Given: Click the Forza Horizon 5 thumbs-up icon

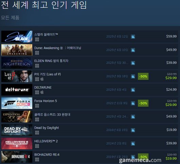Looking at the screenshot, I should (x=133, y=103).
